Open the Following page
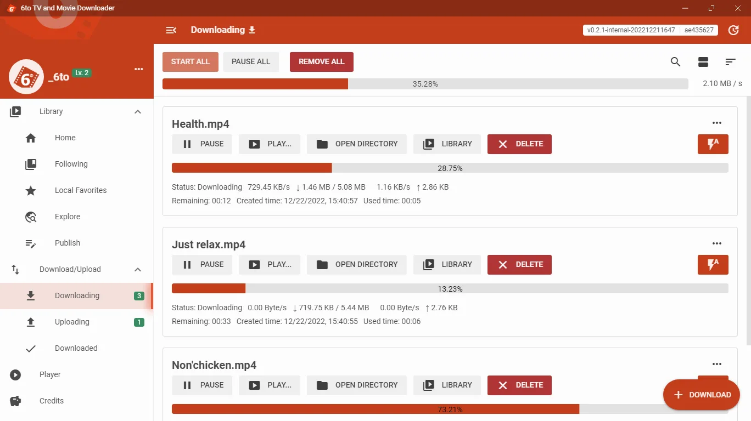Viewport: 751px width, 421px height. [x=77, y=164]
